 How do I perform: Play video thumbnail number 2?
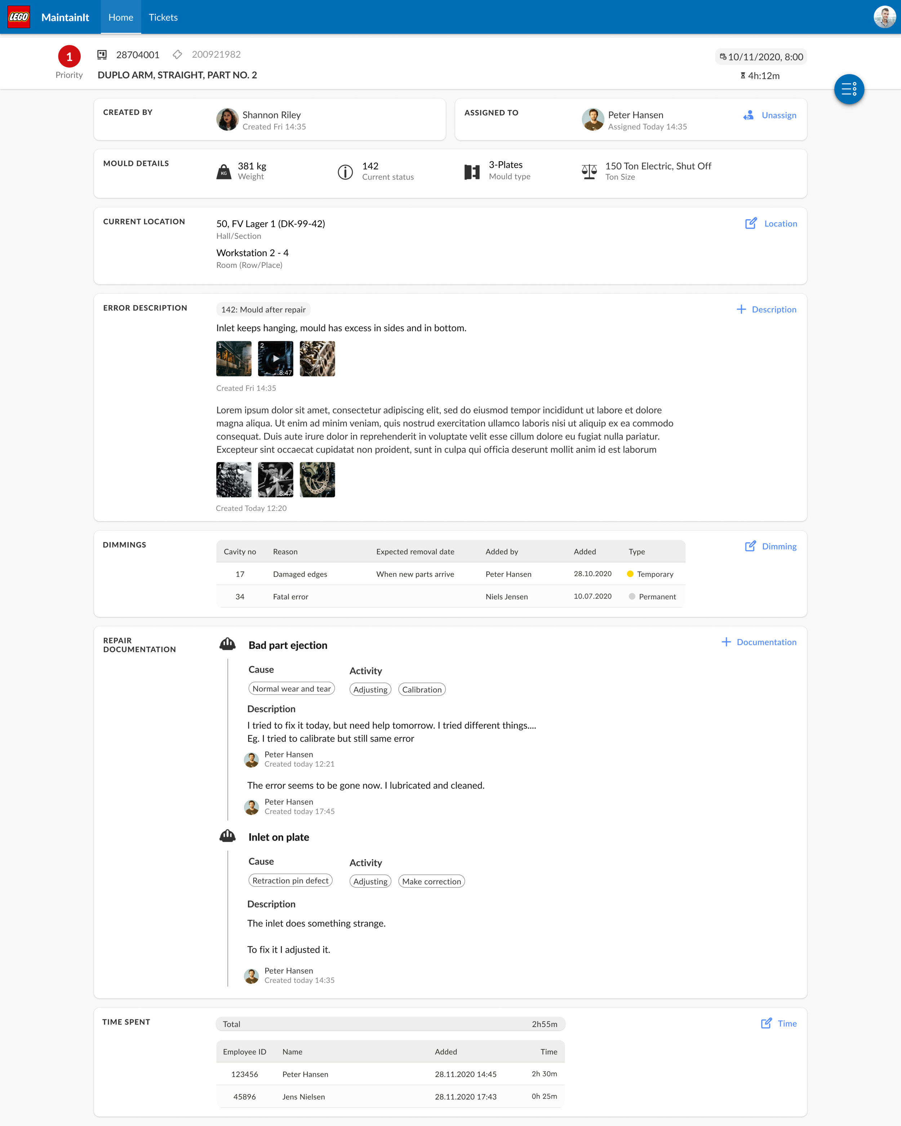point(275,359)
